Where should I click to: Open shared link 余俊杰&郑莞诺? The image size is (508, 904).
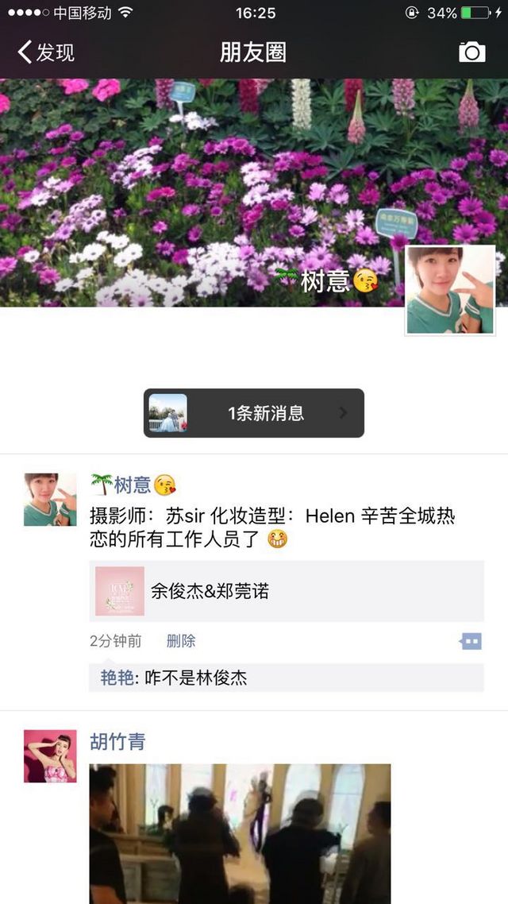click(x=287, y=591)
